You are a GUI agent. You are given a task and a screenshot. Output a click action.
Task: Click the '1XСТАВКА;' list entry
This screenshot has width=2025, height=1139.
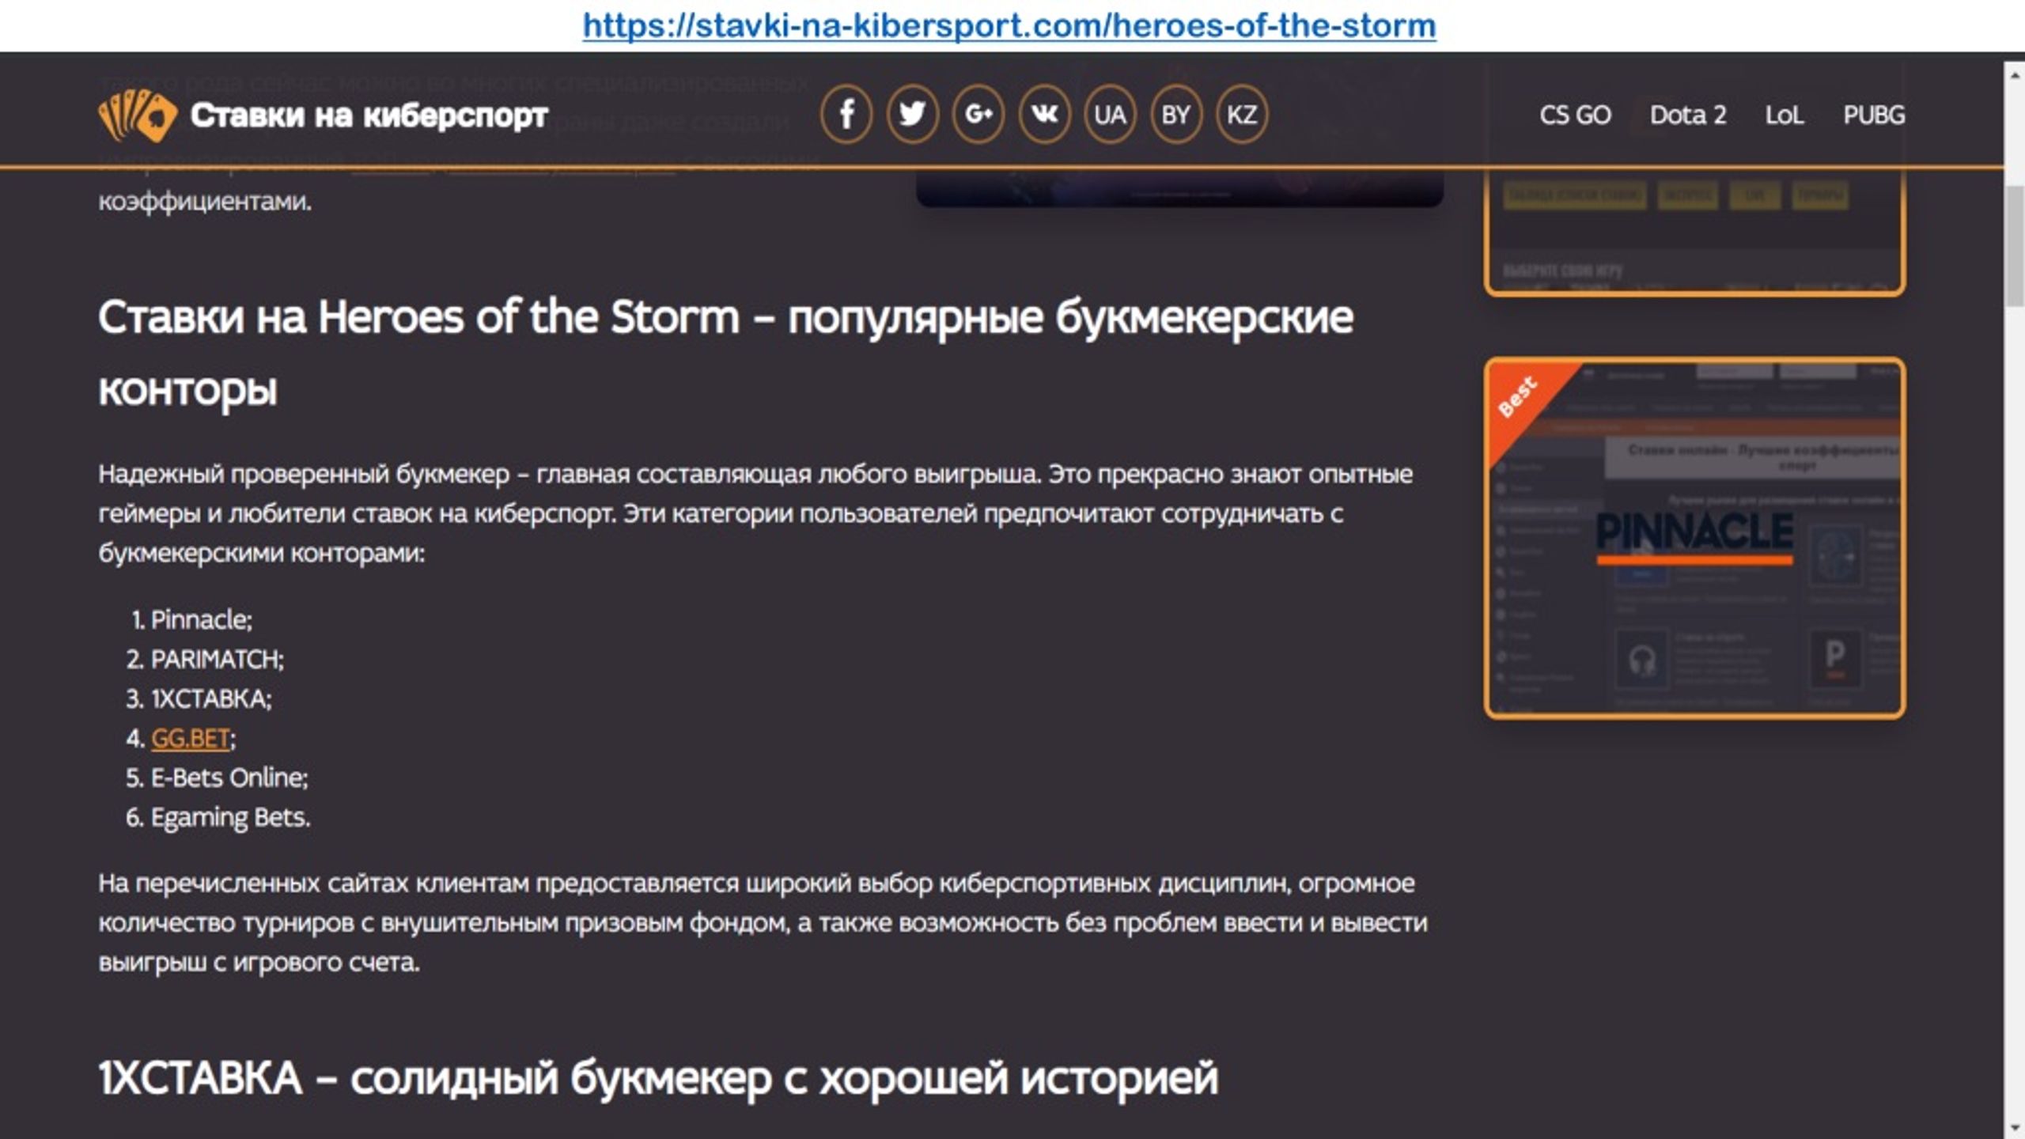[x=210, y=698]
